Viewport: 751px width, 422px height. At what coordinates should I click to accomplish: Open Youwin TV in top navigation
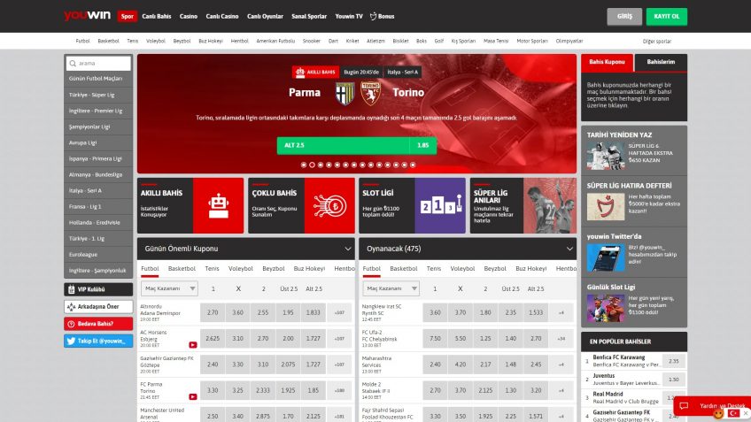point(349,16)
